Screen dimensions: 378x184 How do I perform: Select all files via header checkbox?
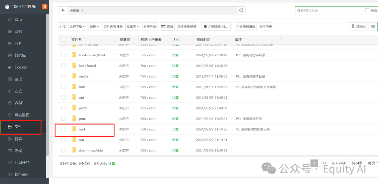(x=63, y=40)
